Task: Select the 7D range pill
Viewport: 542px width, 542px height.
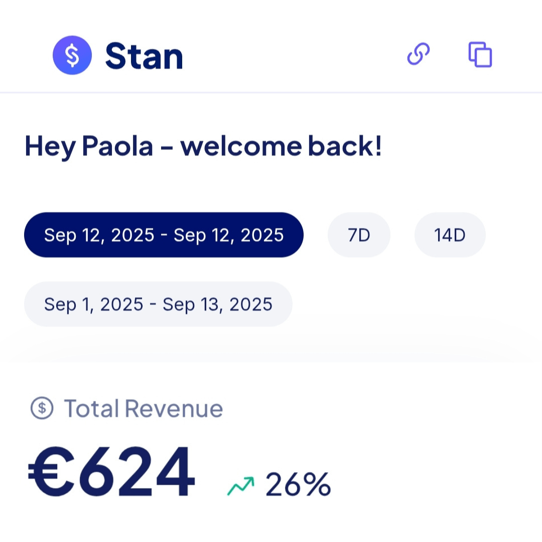Action: point(359,235)
